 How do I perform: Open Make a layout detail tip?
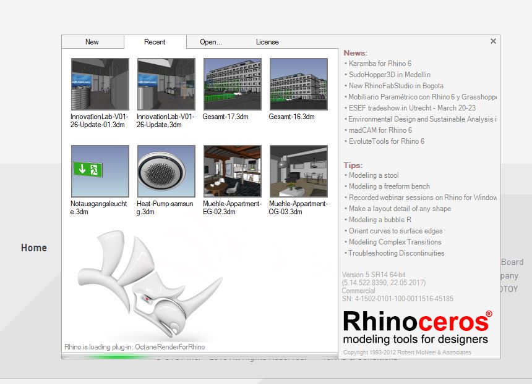pos(400,209)
